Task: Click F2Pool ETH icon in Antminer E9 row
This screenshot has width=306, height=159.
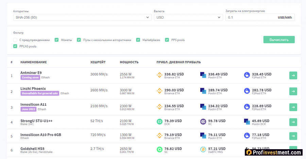Action: click(x=247, y=75)
